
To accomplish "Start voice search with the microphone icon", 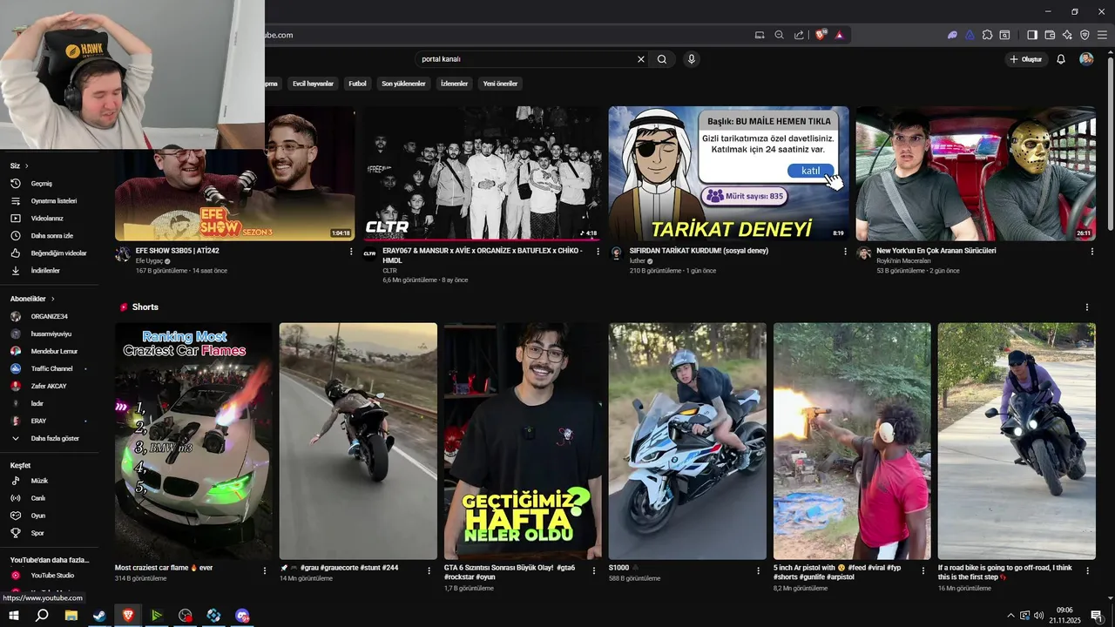I will pyautogui.click(x=692, y=59).
